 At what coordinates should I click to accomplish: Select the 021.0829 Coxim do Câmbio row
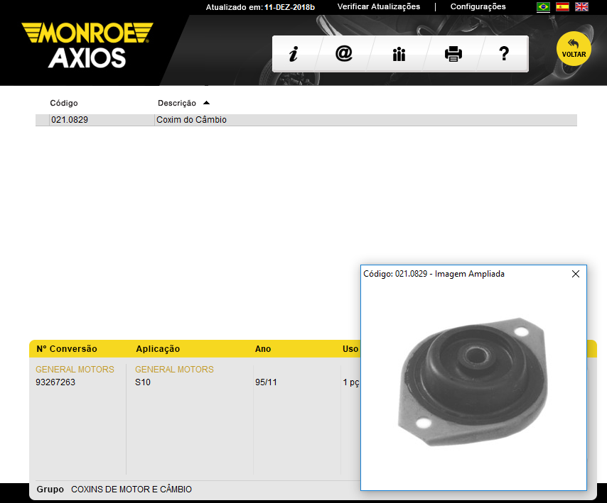191,120
